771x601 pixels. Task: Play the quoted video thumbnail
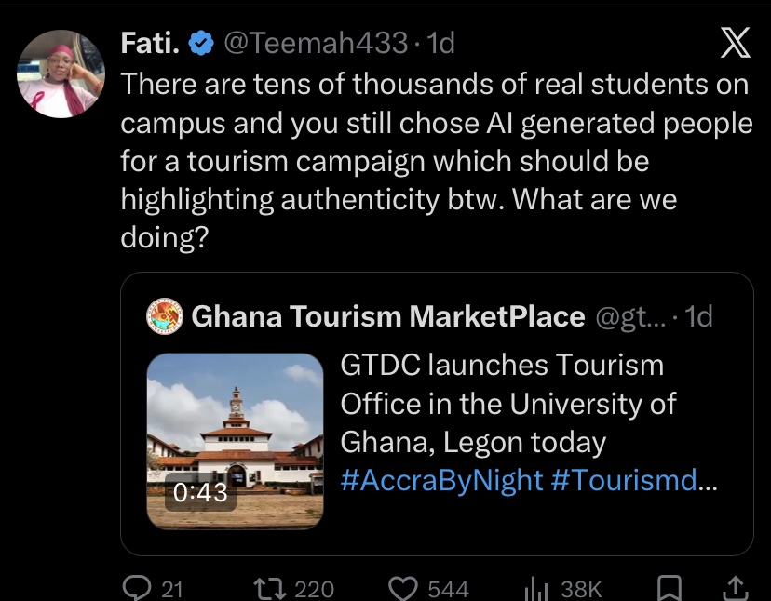(x=235, y=441)
